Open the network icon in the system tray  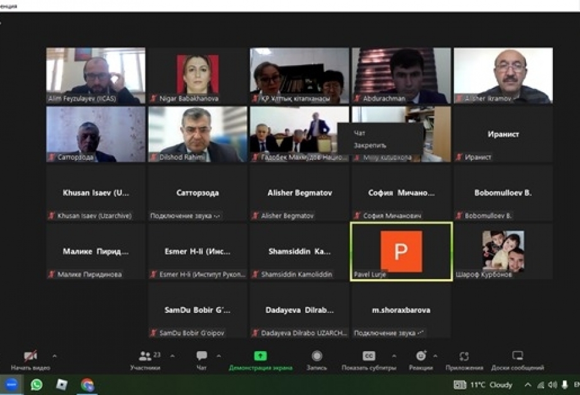(x=540, y=385)
